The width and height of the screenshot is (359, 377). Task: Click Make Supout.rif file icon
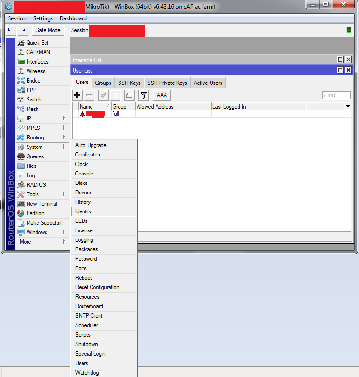point(21,223)
